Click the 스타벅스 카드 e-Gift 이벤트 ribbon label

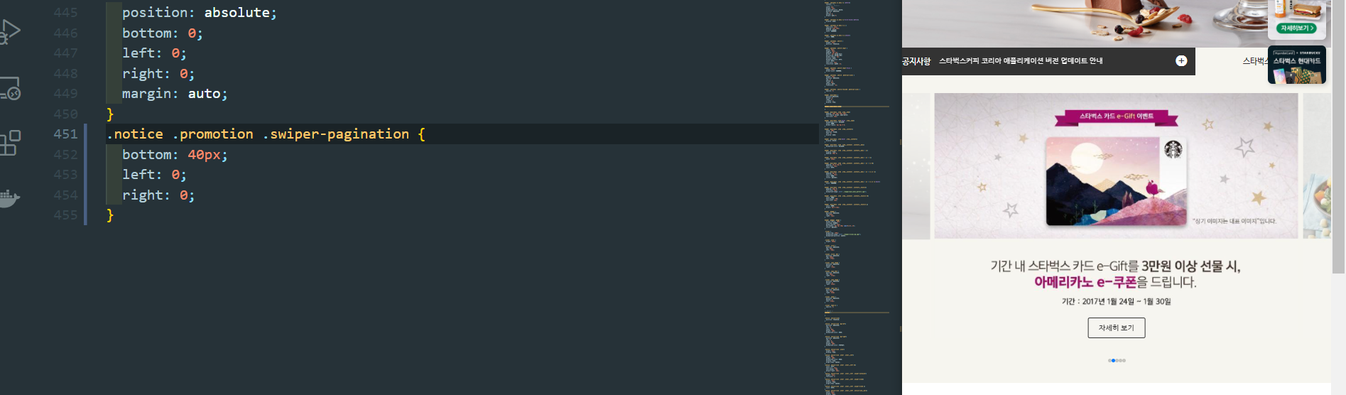(1117, 116)
